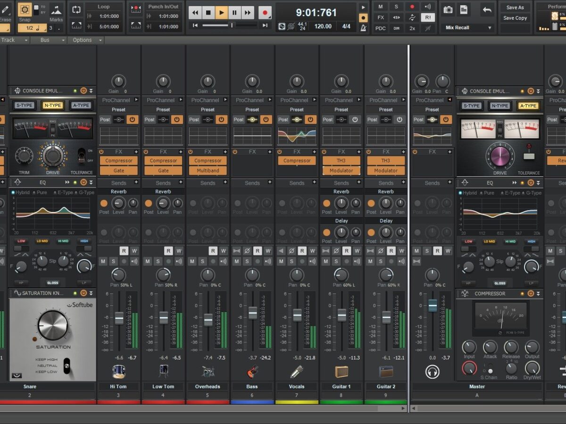Screen dimensions: 566x424
Task: Click the Save As button
Action: (x=515, y=8)
